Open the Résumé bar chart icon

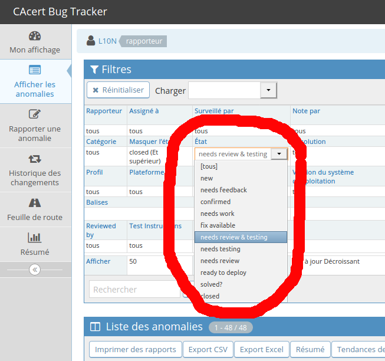click(35, 238)
